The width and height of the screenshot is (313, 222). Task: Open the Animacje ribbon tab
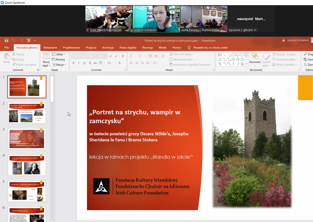(108, 48)
